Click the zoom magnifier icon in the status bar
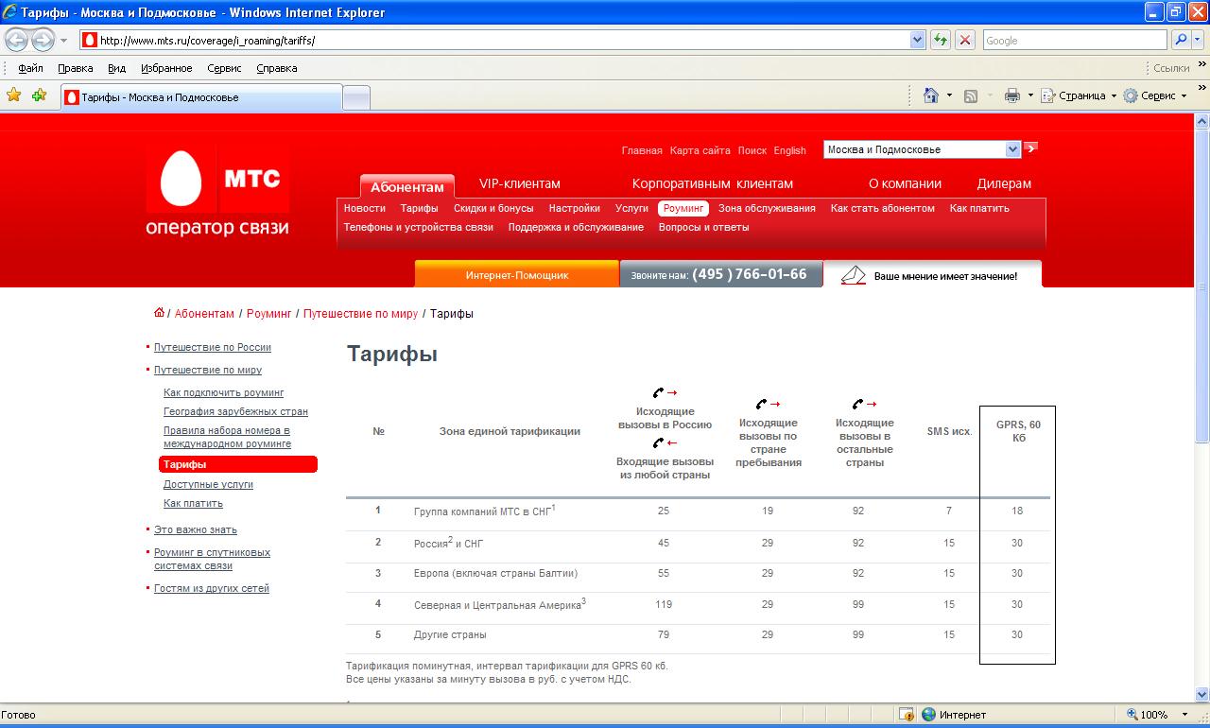Viewport: 1210px width, 728px height. point(1132,715)
